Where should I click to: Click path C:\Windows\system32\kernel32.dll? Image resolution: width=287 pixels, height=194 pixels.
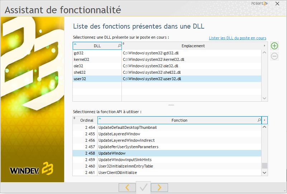(x=153, y=59)
